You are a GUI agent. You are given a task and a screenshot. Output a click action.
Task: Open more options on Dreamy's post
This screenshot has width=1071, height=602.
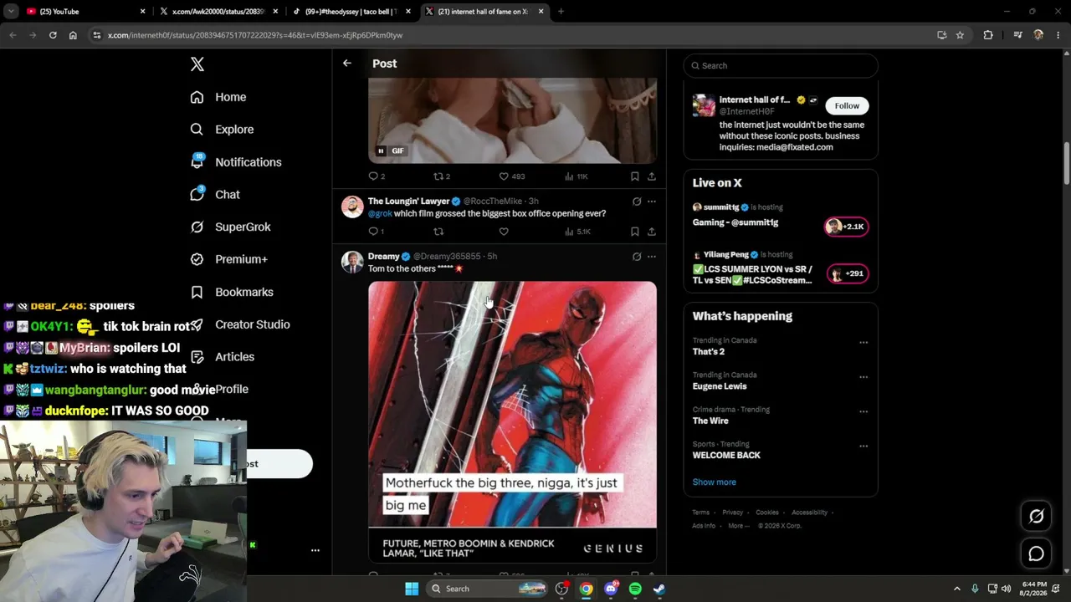(652, 257)
